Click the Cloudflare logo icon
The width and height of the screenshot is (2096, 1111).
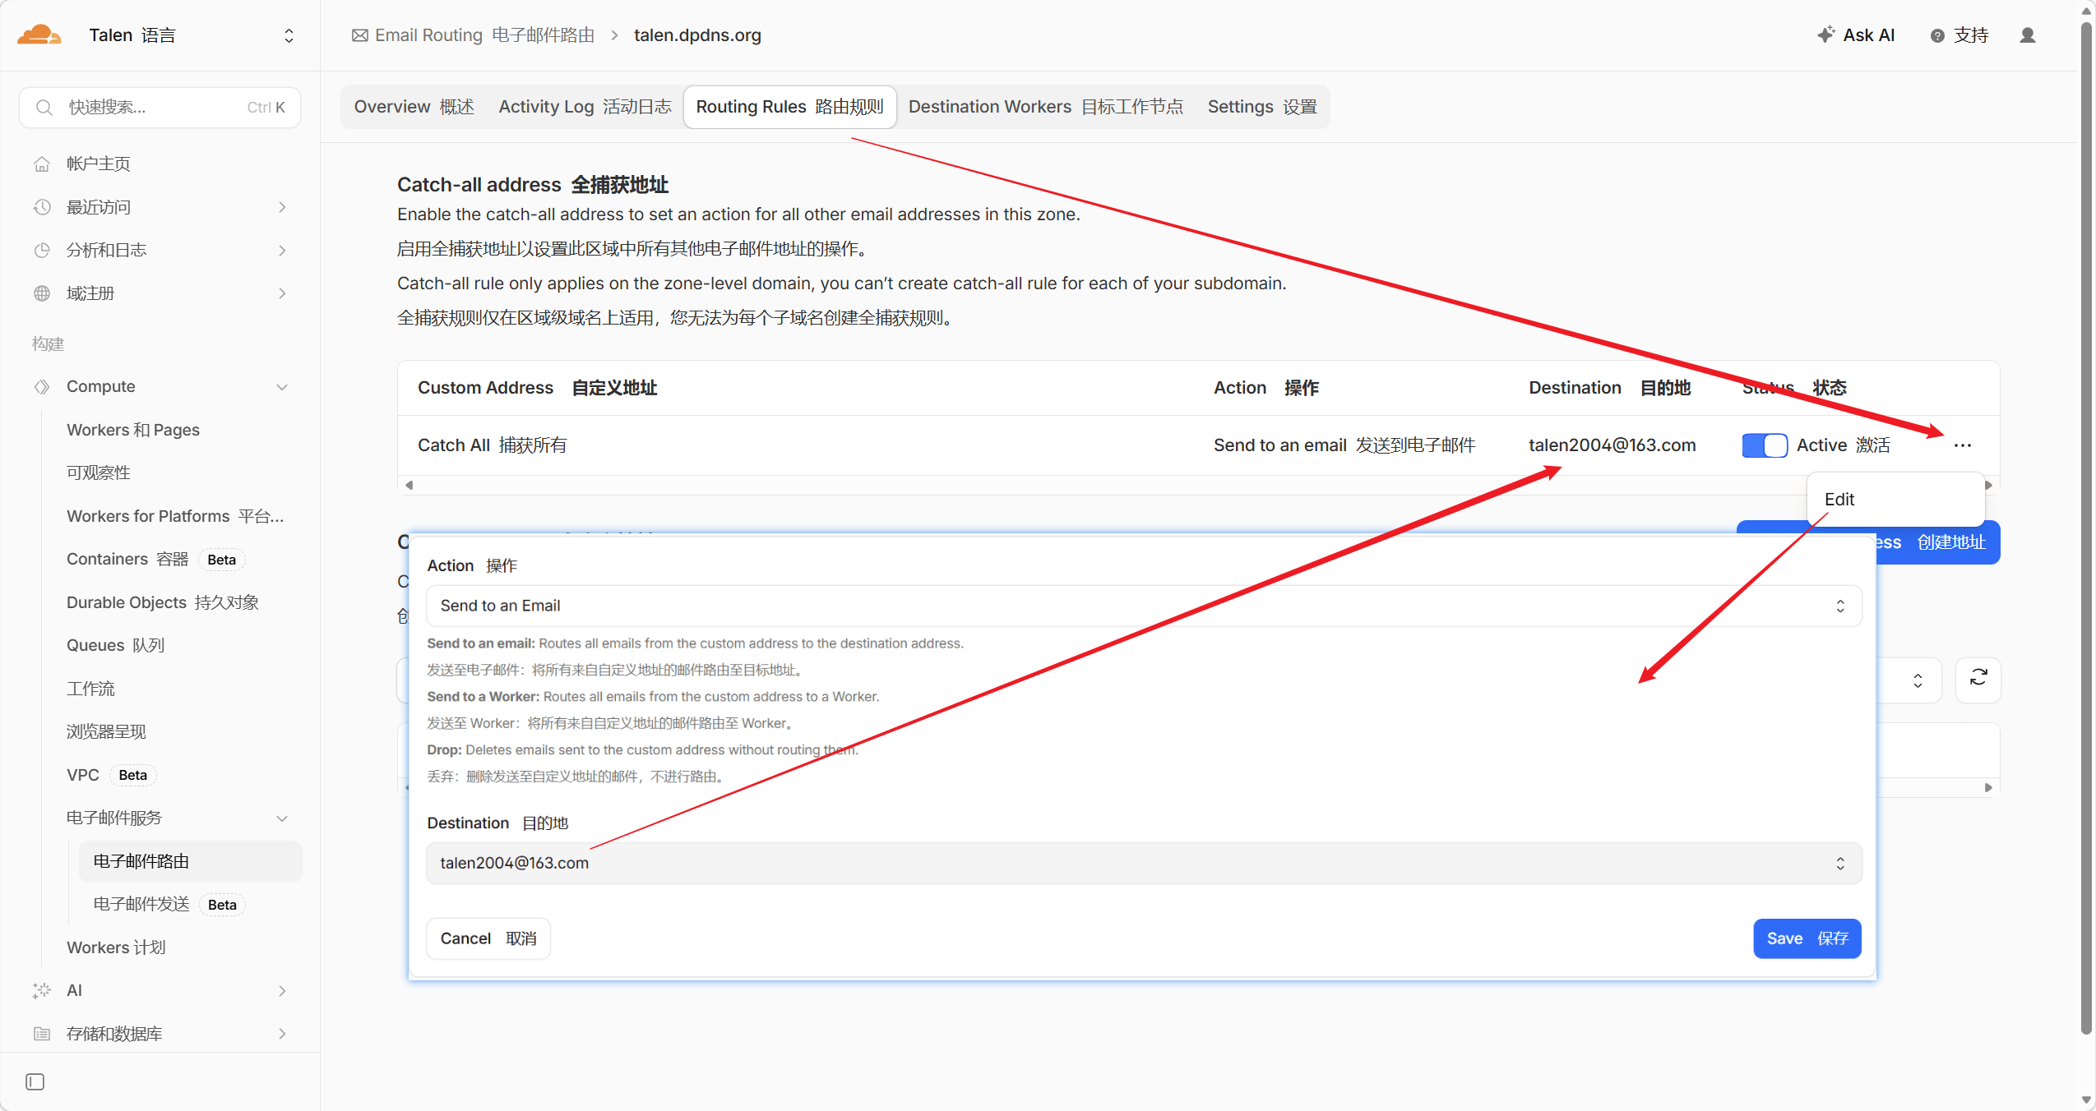[39, 35]
